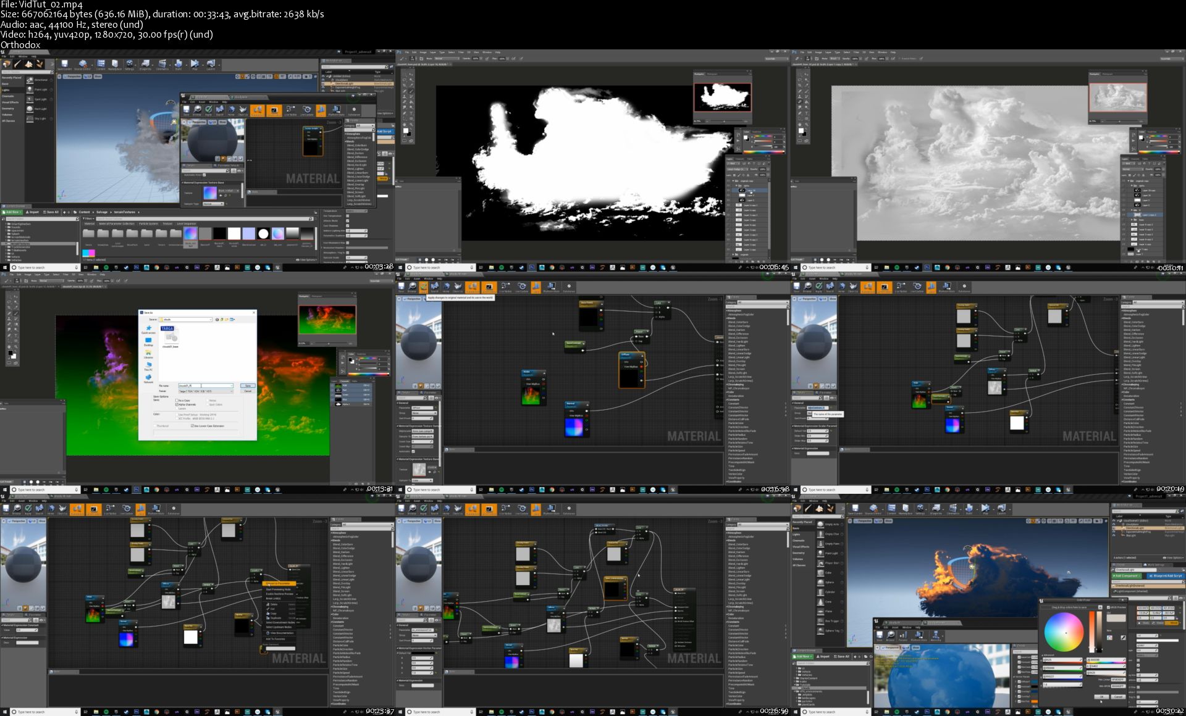This screenshot has height=716, width=1186.
Task: In 00:03:28 frame, toggle DirectionalLight outliner eye icon
Action: 324,83
